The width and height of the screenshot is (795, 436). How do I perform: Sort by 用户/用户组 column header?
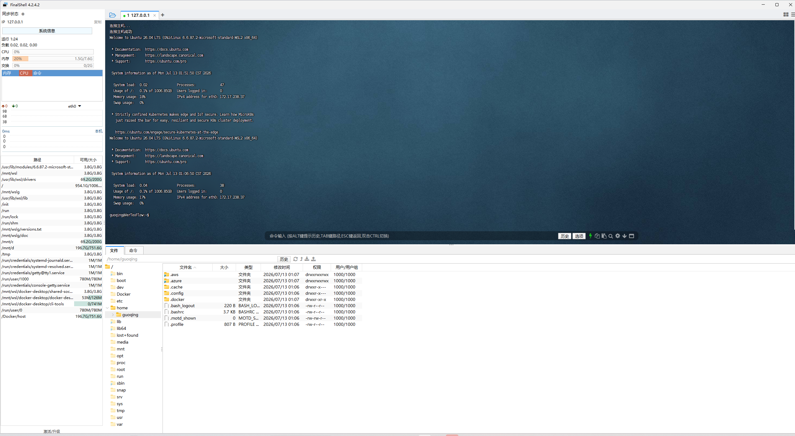347,267
